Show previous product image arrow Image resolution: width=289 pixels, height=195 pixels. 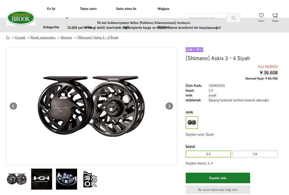click(x=13, y=106)
